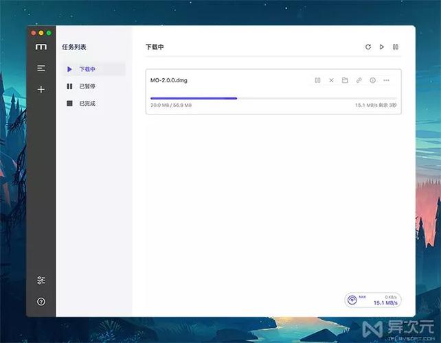
Task: Open the task list menu icon
Action: tap(41, 68)
